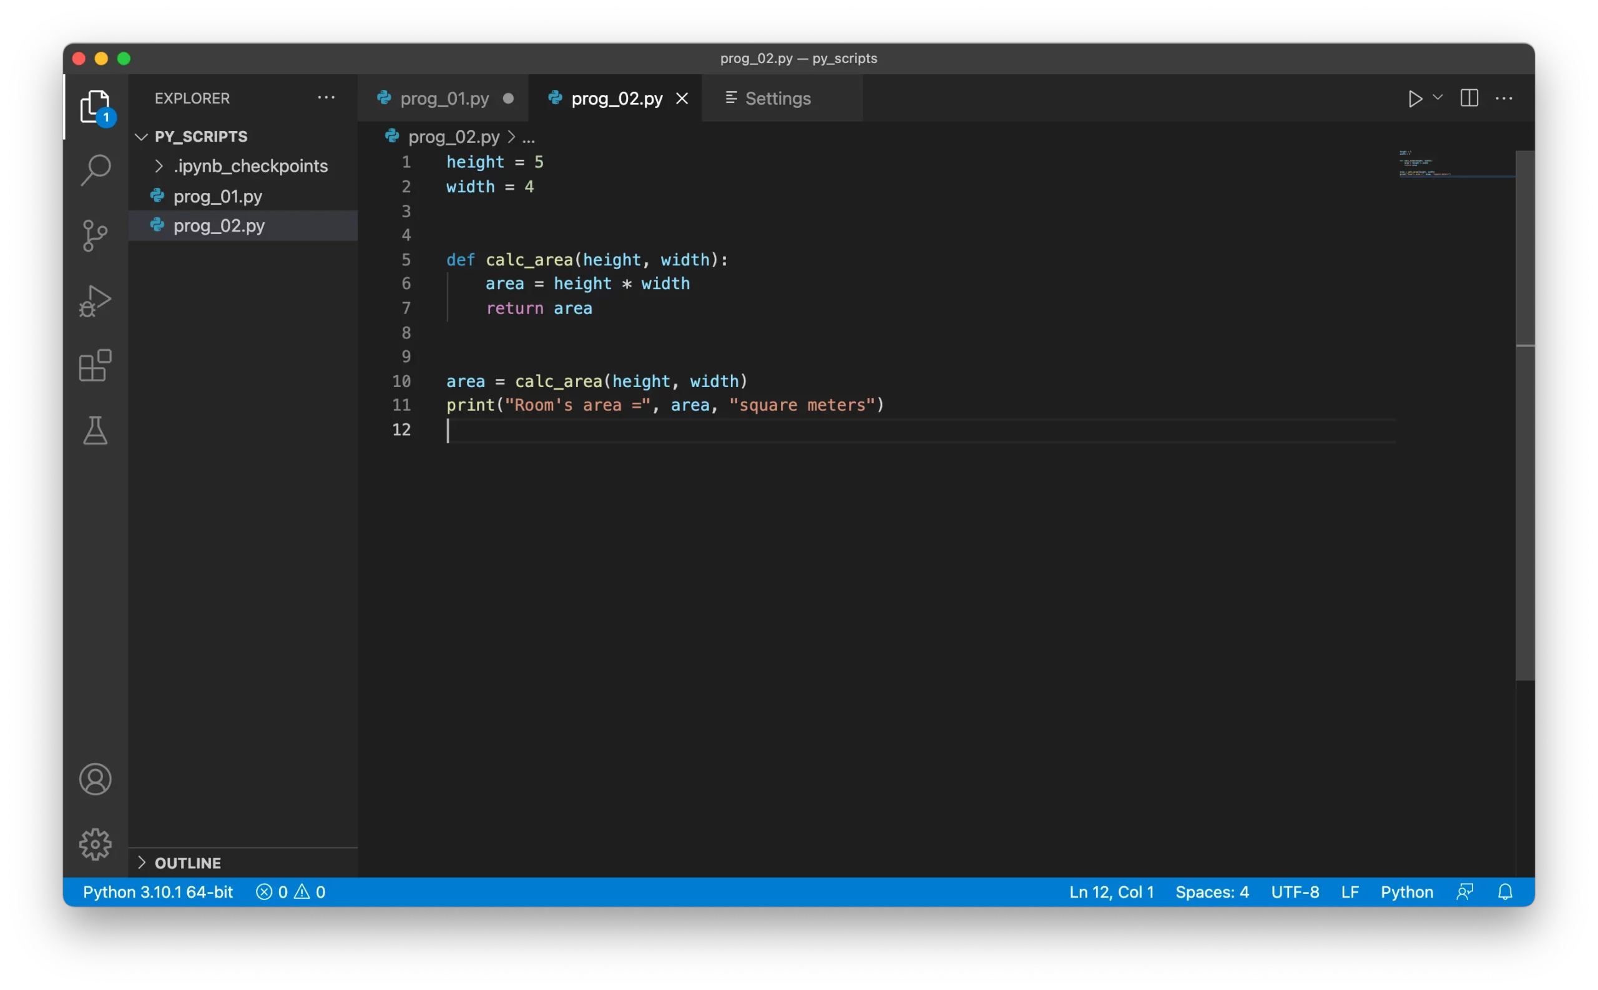Click the Accounts icon in activity bar

tap(96, 779)
